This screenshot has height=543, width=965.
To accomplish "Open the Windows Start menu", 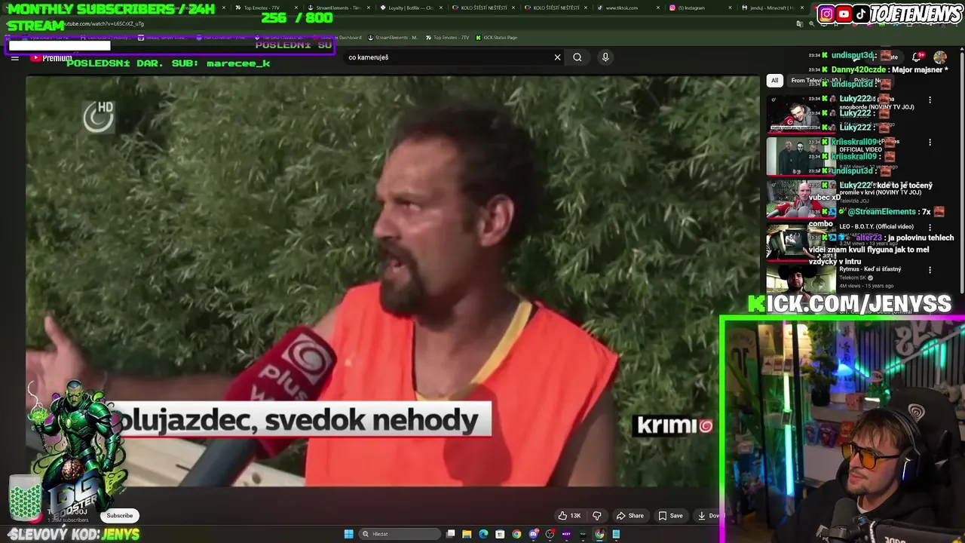I will pos(348,534).
